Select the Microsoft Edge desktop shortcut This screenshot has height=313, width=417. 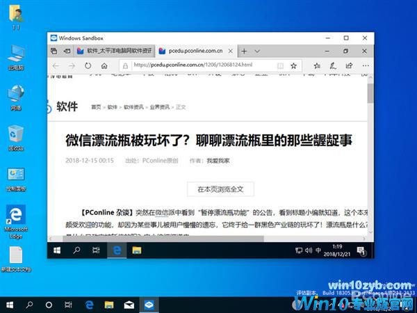click(16, 221)
